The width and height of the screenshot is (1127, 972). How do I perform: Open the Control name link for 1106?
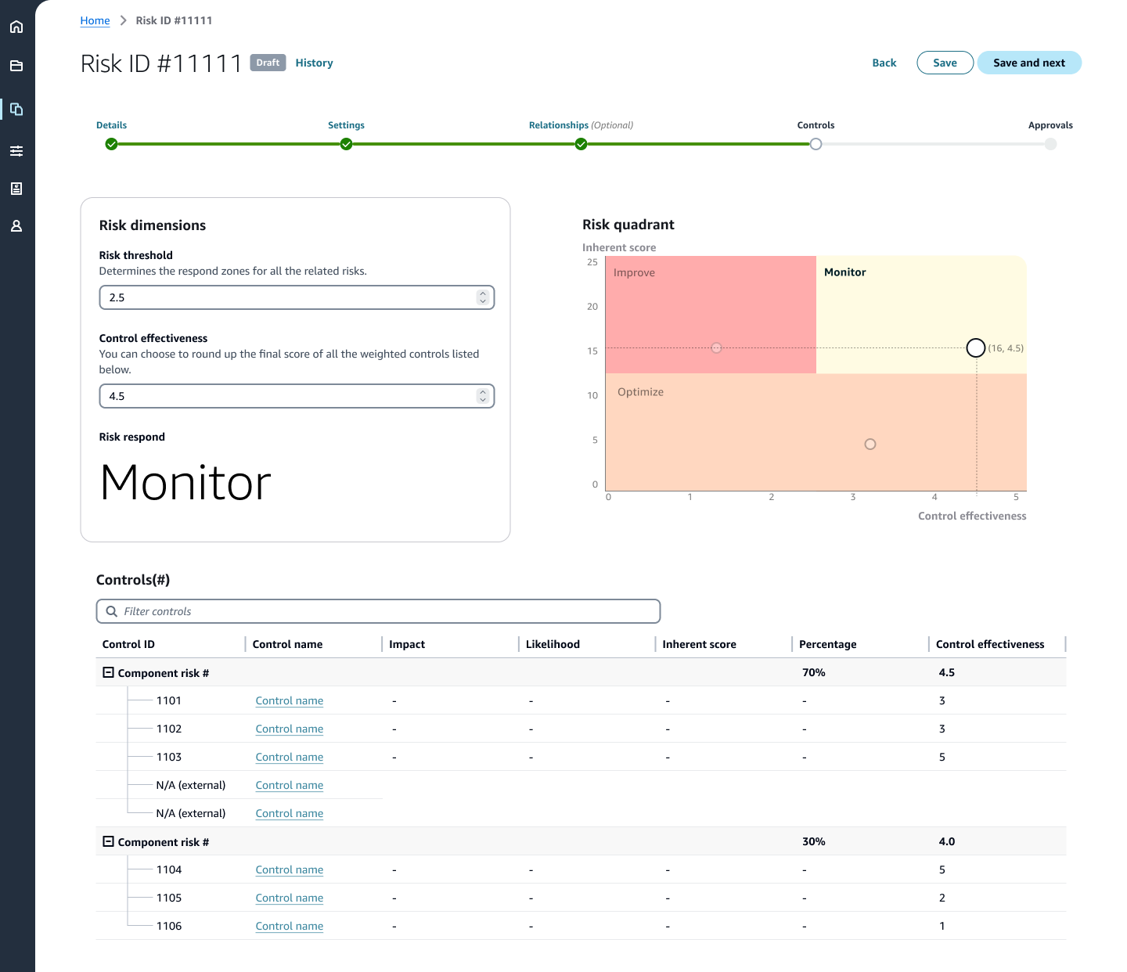click(290, 926)
